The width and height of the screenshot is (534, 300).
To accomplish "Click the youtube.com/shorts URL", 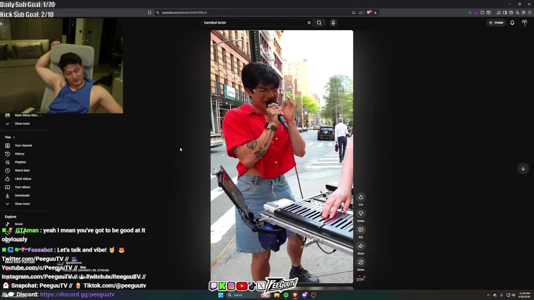I will [184, 12].
